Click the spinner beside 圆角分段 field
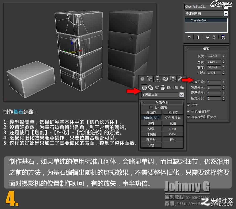236x209 pixels. (223, 98)
